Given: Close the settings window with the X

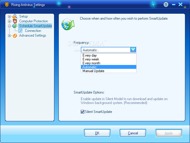Looking at the screenshot, I should [x=180, y=4].
